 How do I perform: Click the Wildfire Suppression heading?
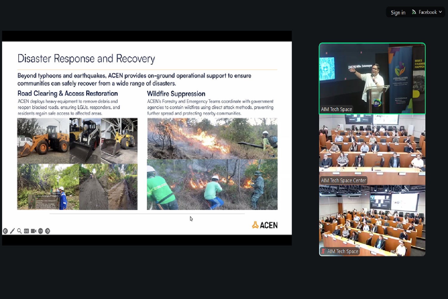coord(176,94)
